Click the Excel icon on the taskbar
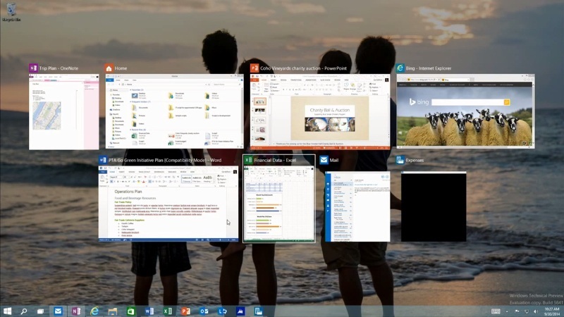Screen dimensions: 564x317 point(168,311)
